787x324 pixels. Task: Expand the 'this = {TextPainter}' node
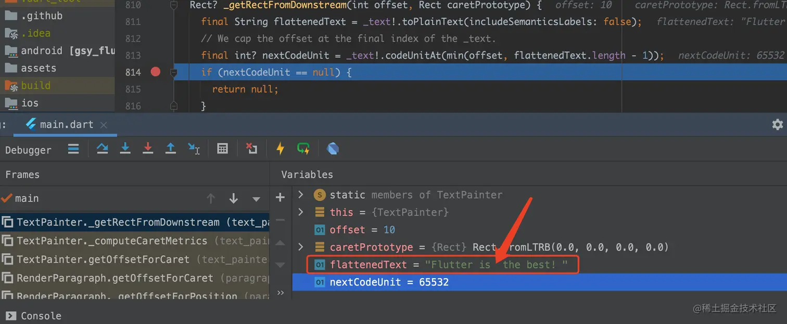point(300,212)
